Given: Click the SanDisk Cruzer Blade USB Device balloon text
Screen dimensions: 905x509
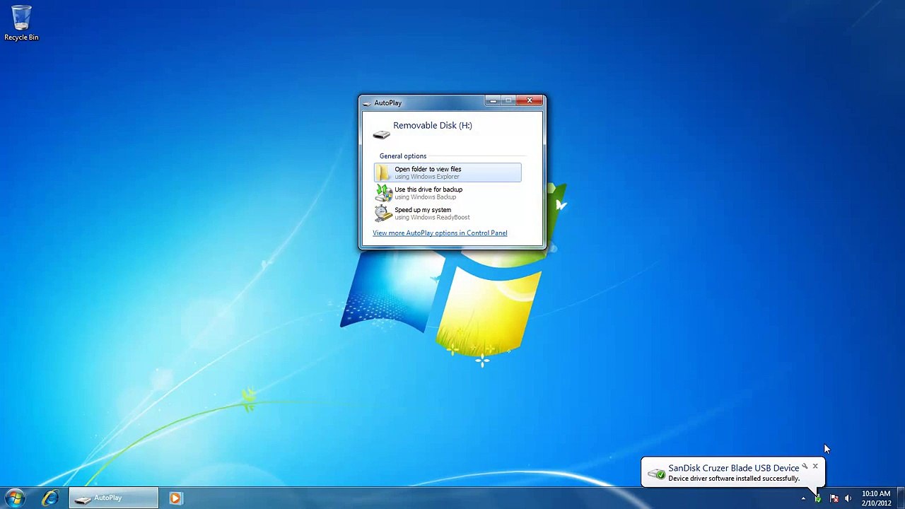Looking at the screenshot, I should click(734, 468).
